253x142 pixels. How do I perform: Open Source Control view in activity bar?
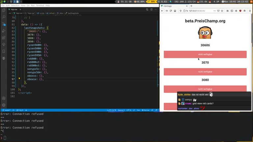tap(4, 24)
